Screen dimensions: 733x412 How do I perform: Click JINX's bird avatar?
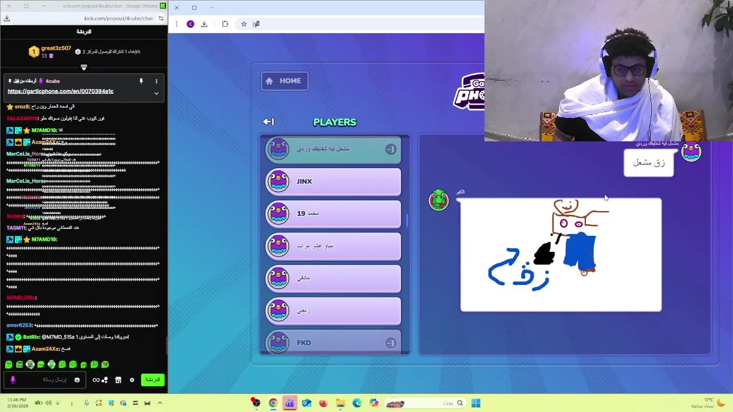(279, 181)
